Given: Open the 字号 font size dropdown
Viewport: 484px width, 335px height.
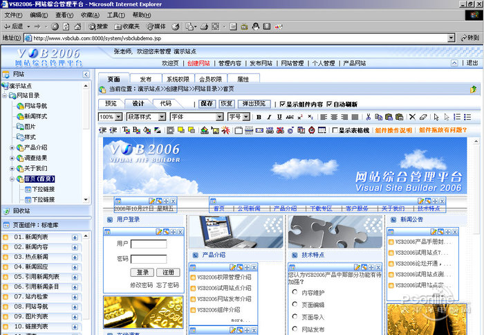Looking at the screenshot, I should click(x=246, y=117).
